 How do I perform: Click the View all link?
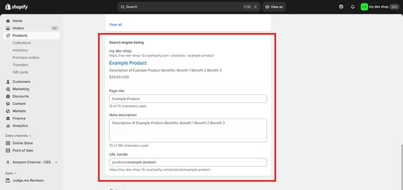(x=115, y=25)
